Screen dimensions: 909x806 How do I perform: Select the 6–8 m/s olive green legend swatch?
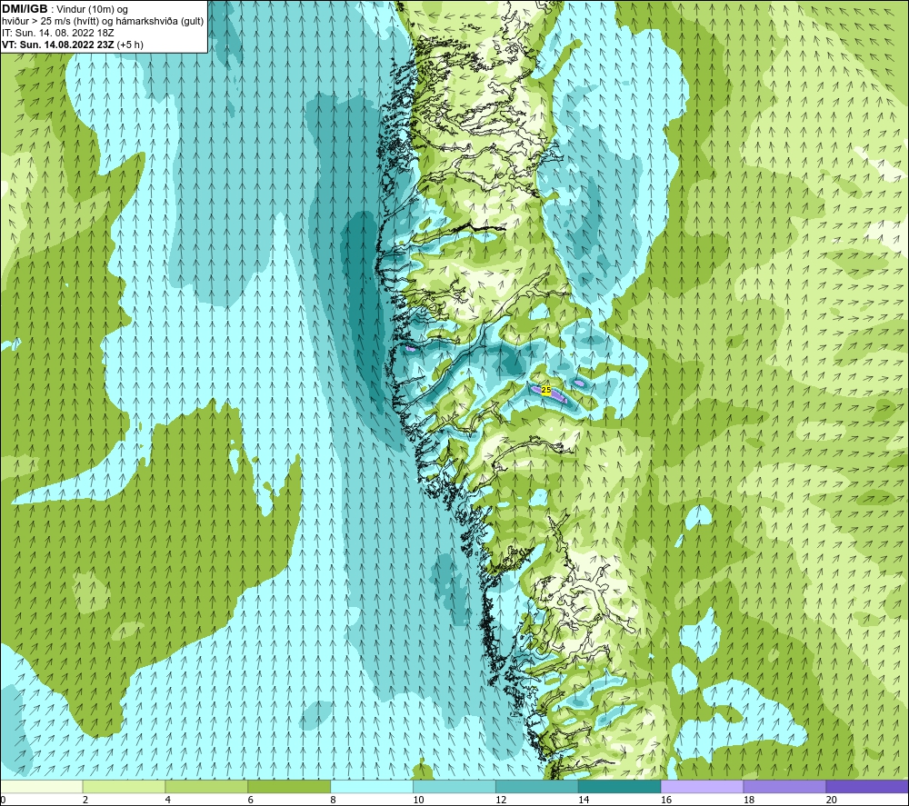click(x=289, y=786)
